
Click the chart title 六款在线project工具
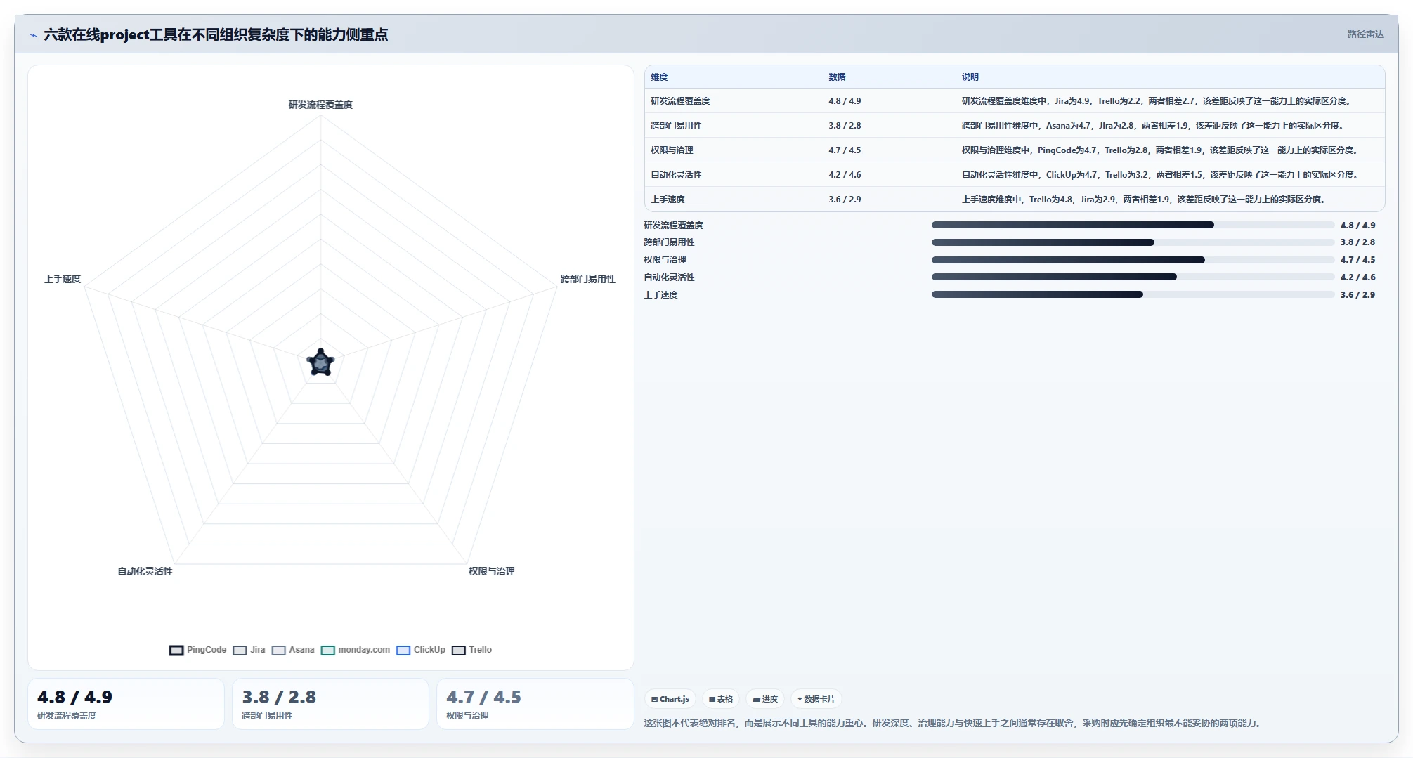[216, 34]
